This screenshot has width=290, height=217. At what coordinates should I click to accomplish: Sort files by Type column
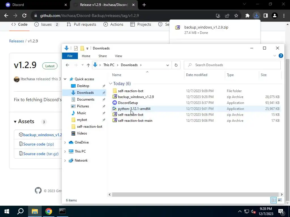[x=242, y=75]
